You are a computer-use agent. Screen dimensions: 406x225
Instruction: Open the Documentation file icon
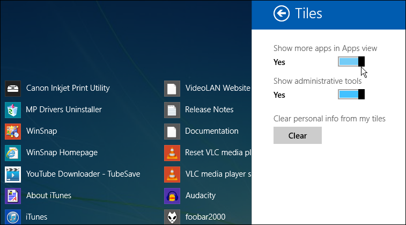[x=172, y=132]
